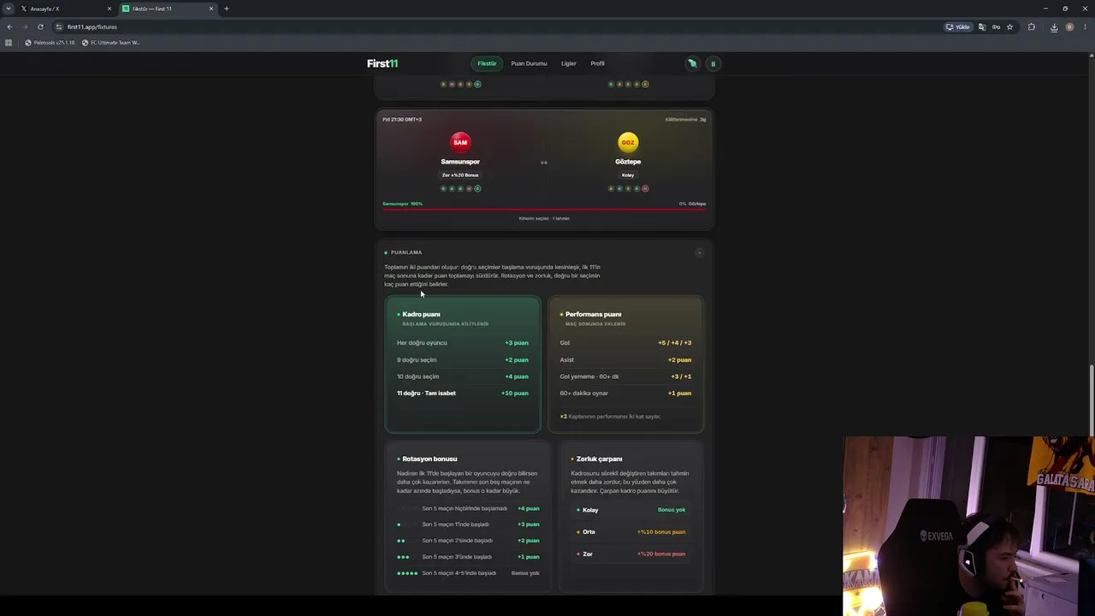
Task: Go back with the browser back arrow
Action: coord(9,27)
